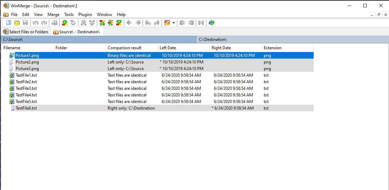Open the Plugins menu
389x190 pixels.
click(x=85, y=15)
